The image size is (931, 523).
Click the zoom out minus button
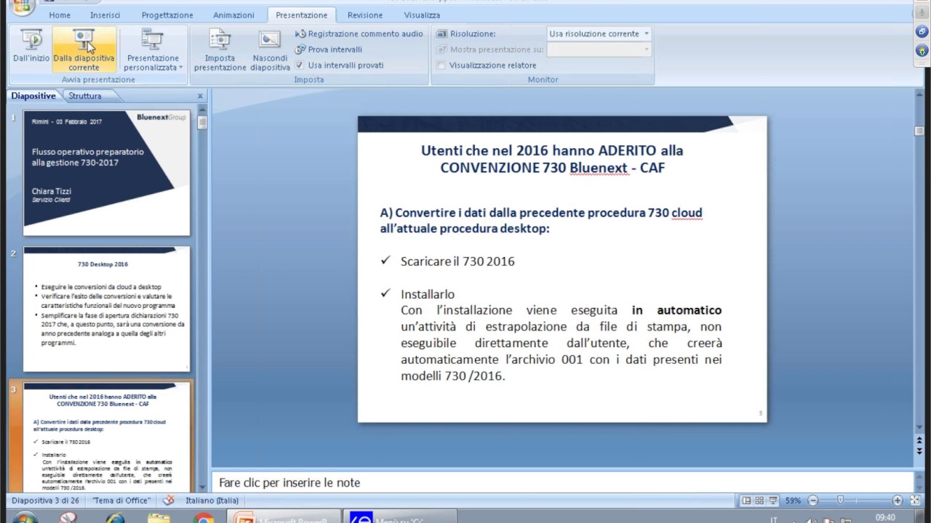(813, 500)
